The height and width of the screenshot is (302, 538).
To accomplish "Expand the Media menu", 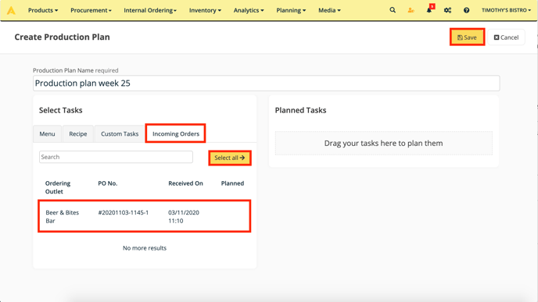I will (x=329, y=10).
